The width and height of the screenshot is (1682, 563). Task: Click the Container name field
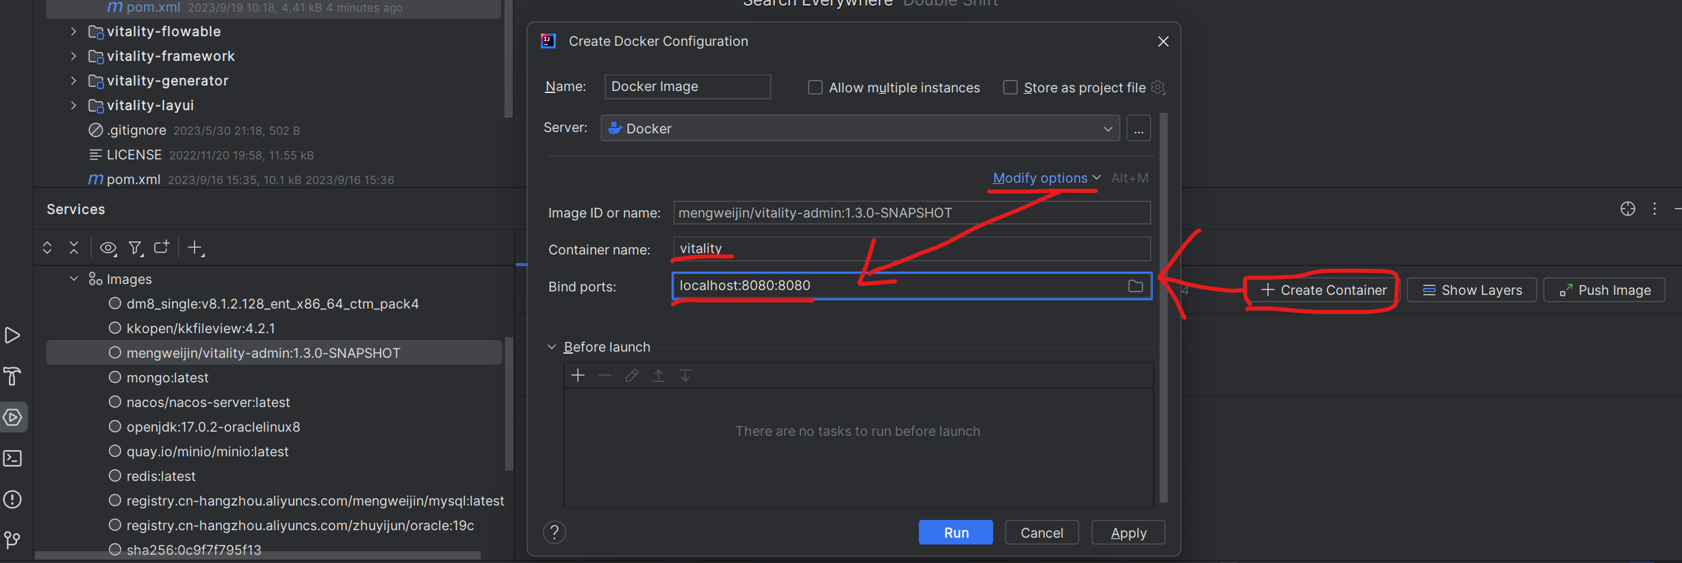pos(912,249)
